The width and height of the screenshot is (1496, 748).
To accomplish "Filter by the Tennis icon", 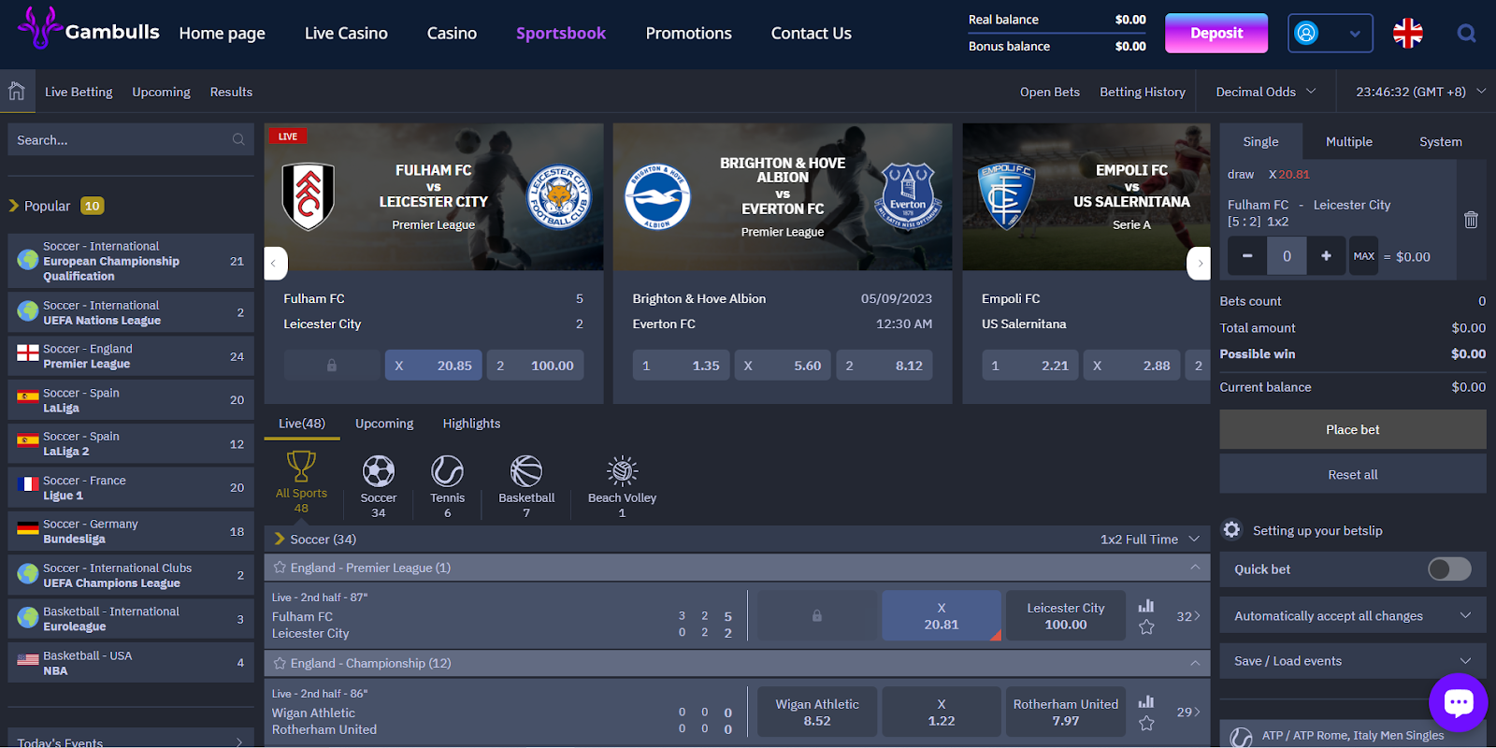I will (447, 471).
